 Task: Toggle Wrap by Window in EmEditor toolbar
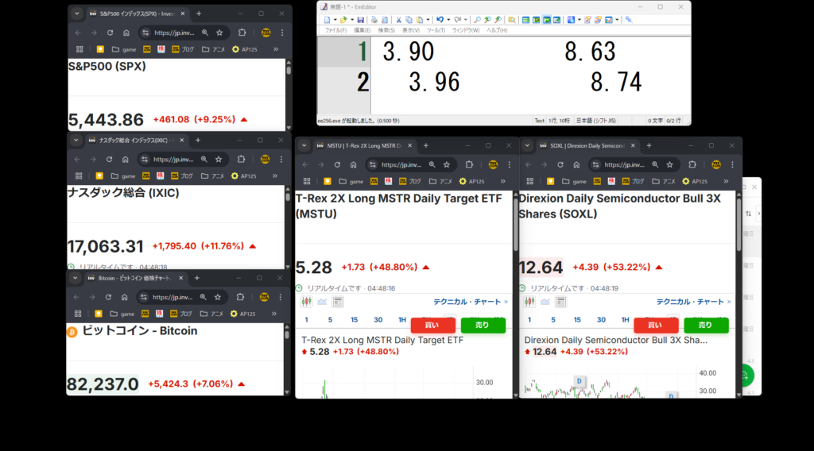coord(547,20)
